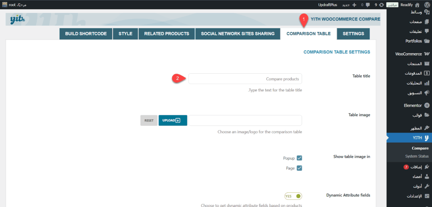Open the updates icon showing 9
Screen dimensions: 432x207
pyautogui.click(x=381, y=5)
